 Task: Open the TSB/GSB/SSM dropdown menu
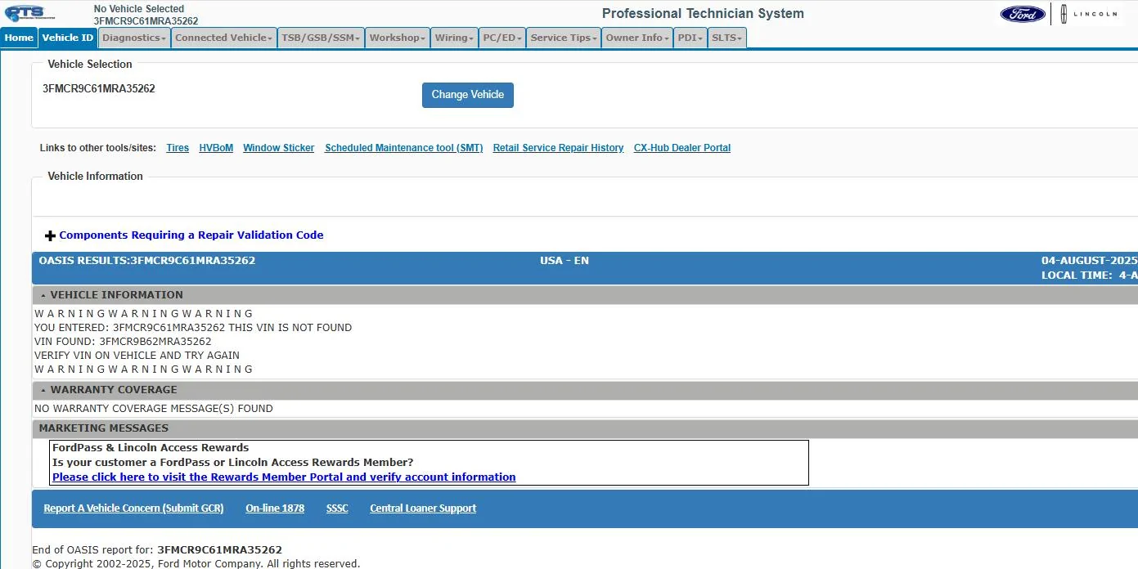[x=321, y=38]
